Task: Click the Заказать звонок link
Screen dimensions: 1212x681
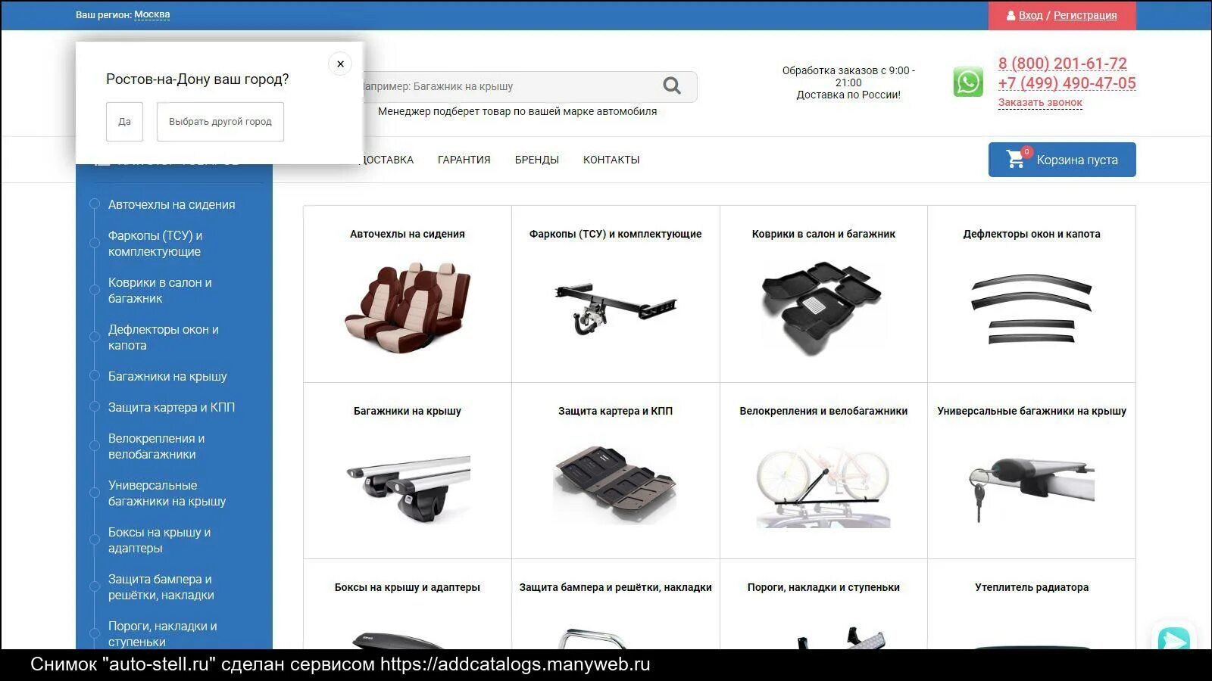Action: coord(1040,102)
